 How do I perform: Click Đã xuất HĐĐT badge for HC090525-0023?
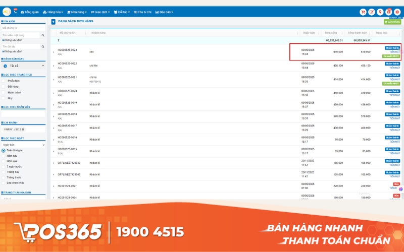pyautogui.click(x=391, y=56)
